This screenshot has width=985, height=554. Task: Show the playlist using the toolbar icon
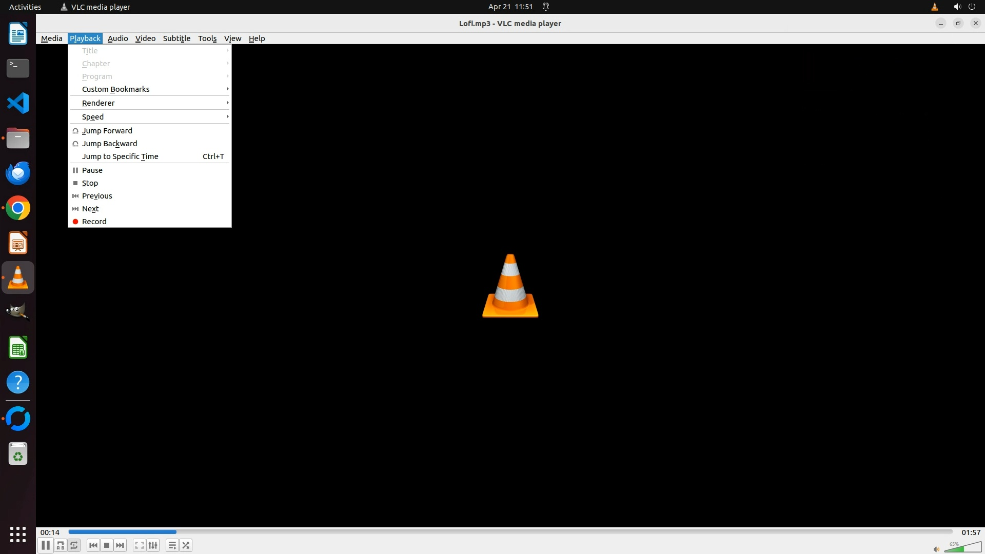(172, 545)
